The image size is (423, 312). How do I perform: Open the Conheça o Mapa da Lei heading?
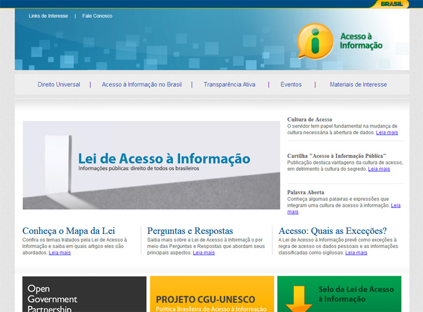(68, 231)
